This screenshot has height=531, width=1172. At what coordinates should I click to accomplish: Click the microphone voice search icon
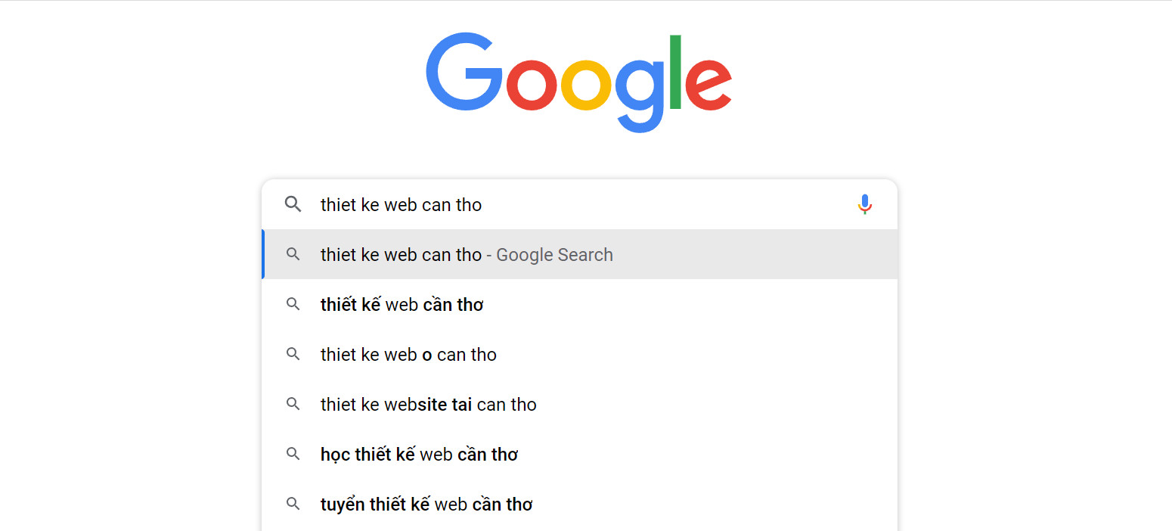864,204
